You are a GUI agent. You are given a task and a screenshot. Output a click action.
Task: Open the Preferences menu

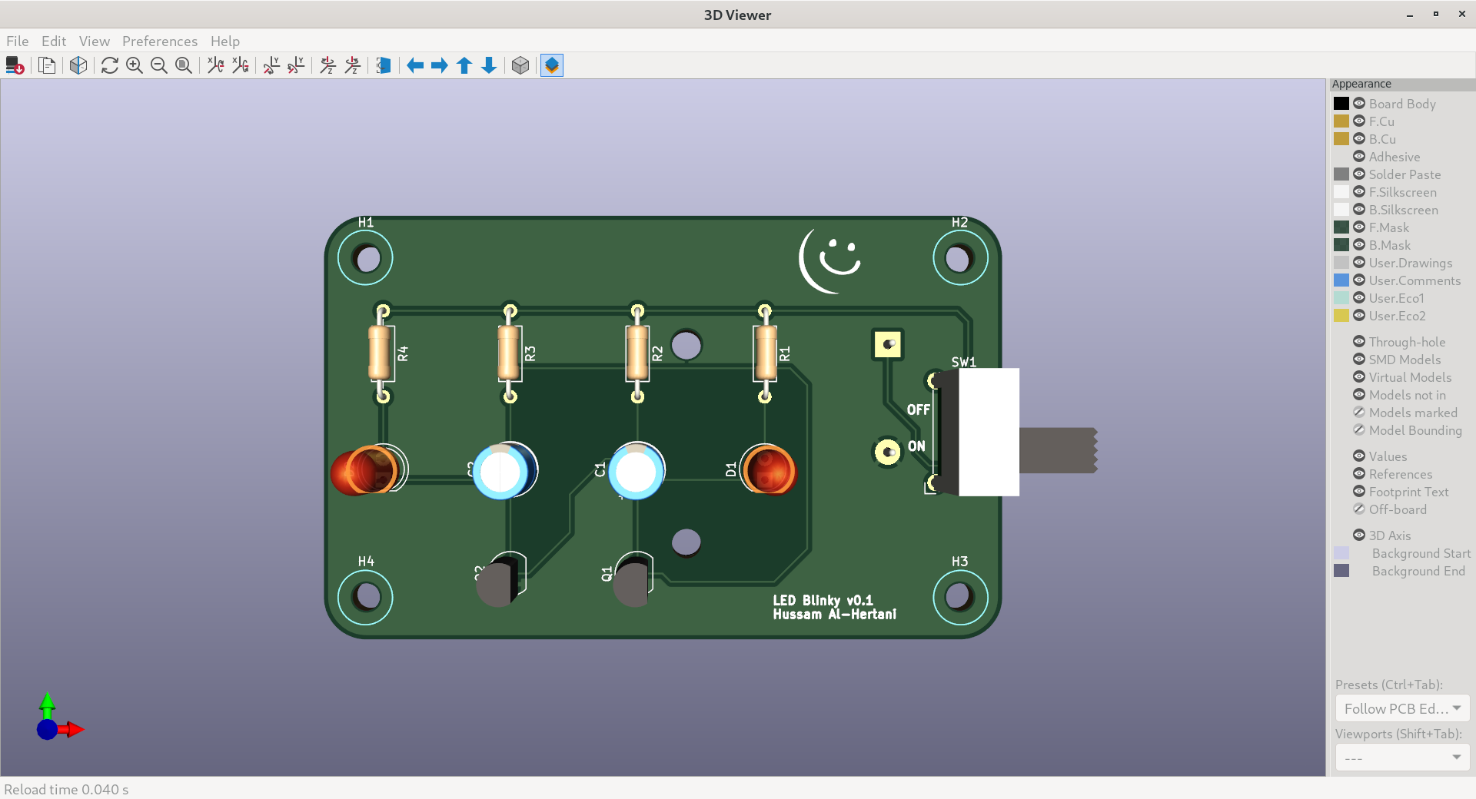point(159,41)
